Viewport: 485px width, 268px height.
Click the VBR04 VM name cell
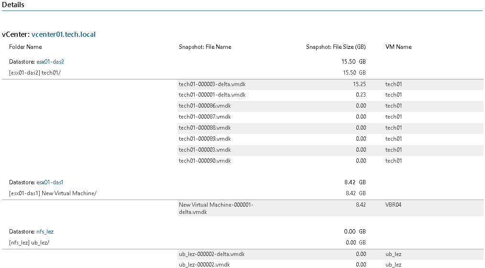(394, 205)
